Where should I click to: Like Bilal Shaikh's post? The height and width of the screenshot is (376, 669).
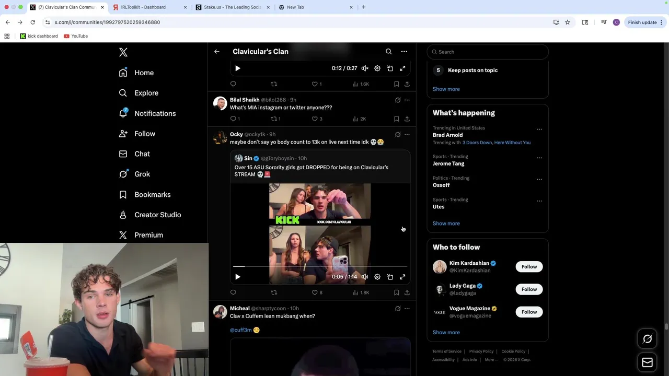click(x=317, y=119)
